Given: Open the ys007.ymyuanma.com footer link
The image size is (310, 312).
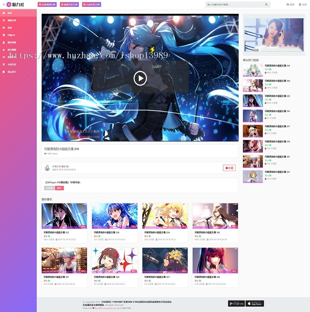Looking at the screenshot, I should [x=107, y=308].
